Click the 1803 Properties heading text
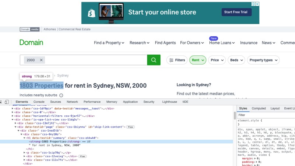 (x=42, y=86)
